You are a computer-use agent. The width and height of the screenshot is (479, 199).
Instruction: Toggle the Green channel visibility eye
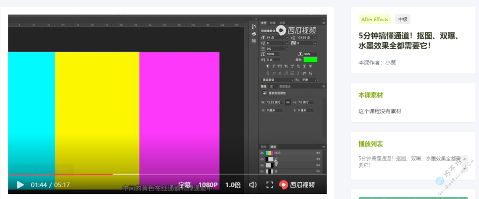[x=262, y=165]
